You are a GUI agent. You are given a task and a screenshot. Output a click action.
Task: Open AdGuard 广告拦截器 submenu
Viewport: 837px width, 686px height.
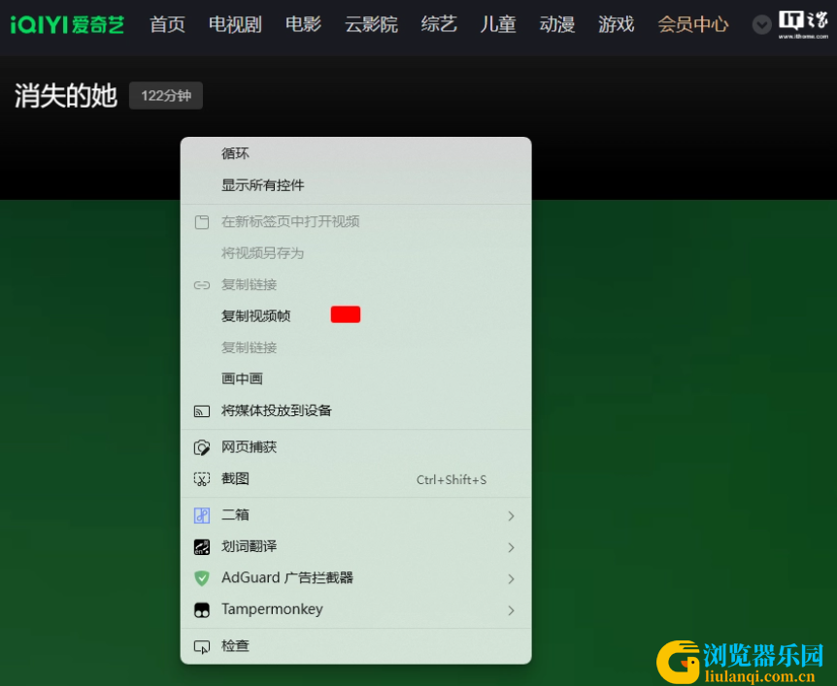click(x=356, y=577)
